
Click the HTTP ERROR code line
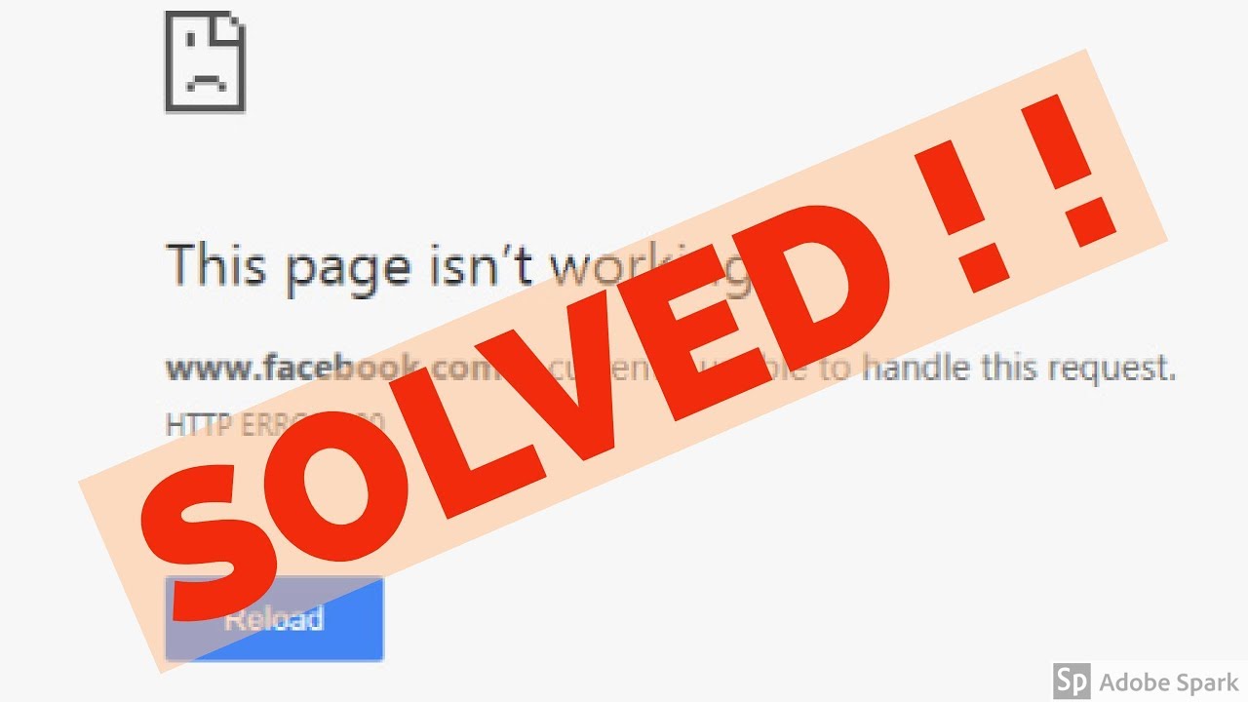point(276,424)
